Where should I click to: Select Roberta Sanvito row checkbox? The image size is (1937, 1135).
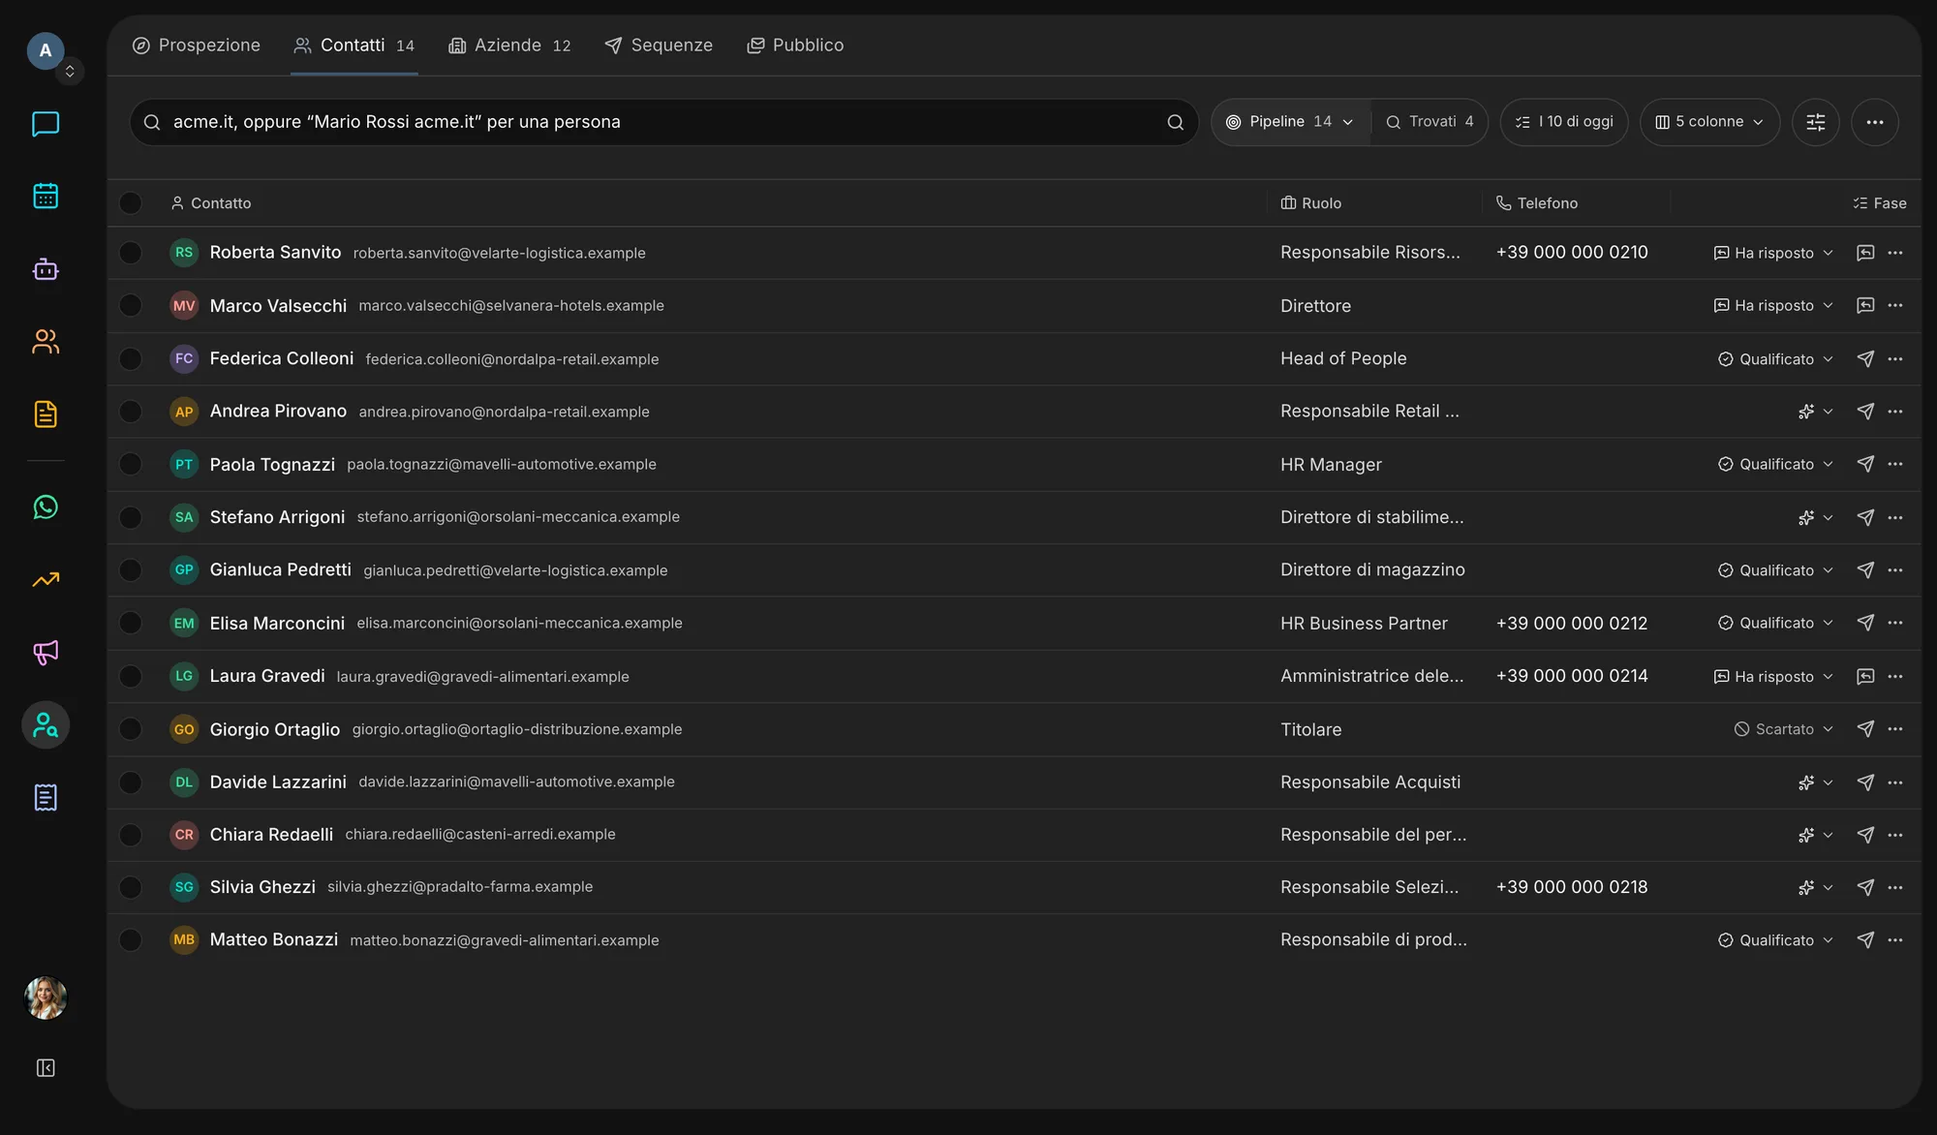coord(131,253)
